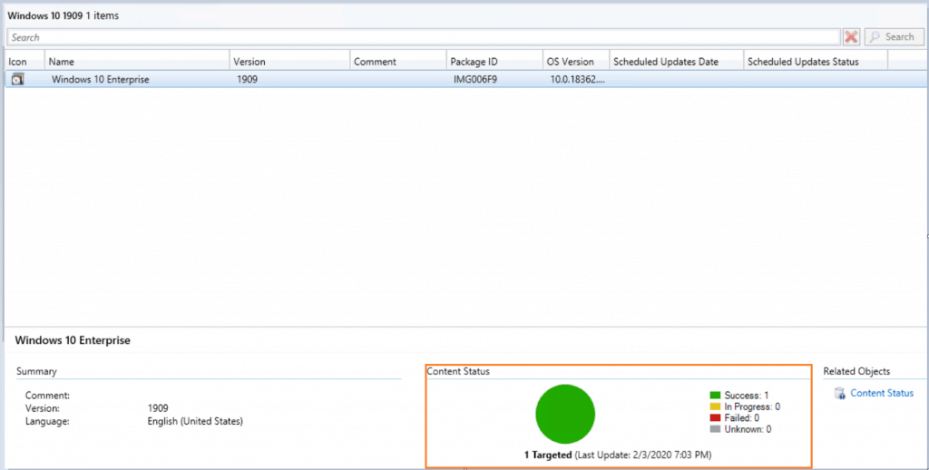This screenshot has width=929, height=470.
Task: Sort by the Package ID column header
Action: pyautogui.click(x=494, y=62)
